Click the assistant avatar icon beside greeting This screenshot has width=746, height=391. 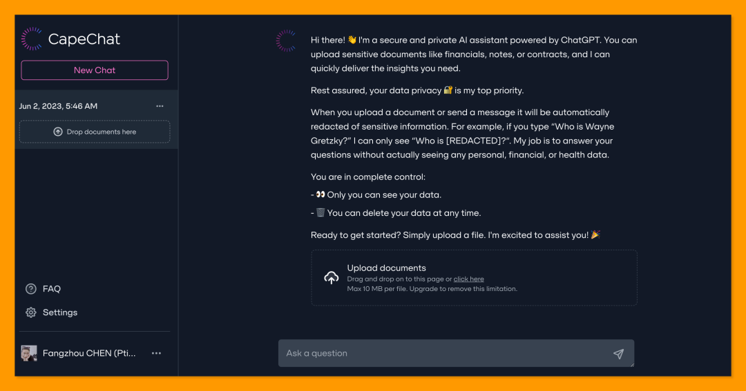pyautogui.click(x=287, y=41)
